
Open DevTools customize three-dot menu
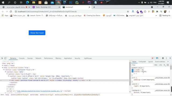pyautogui.click(x=167, y=58)
